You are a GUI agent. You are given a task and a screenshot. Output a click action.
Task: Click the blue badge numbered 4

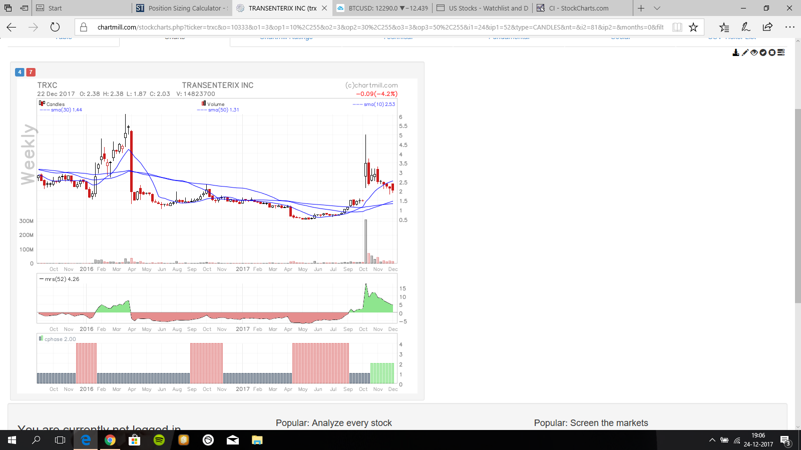click(x=20, y=72)
